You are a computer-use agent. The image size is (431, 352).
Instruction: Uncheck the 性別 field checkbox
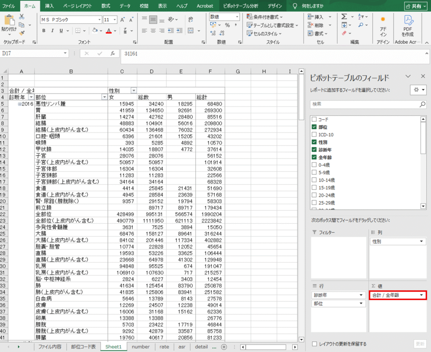pyautogui.click(x=314, y=142)
